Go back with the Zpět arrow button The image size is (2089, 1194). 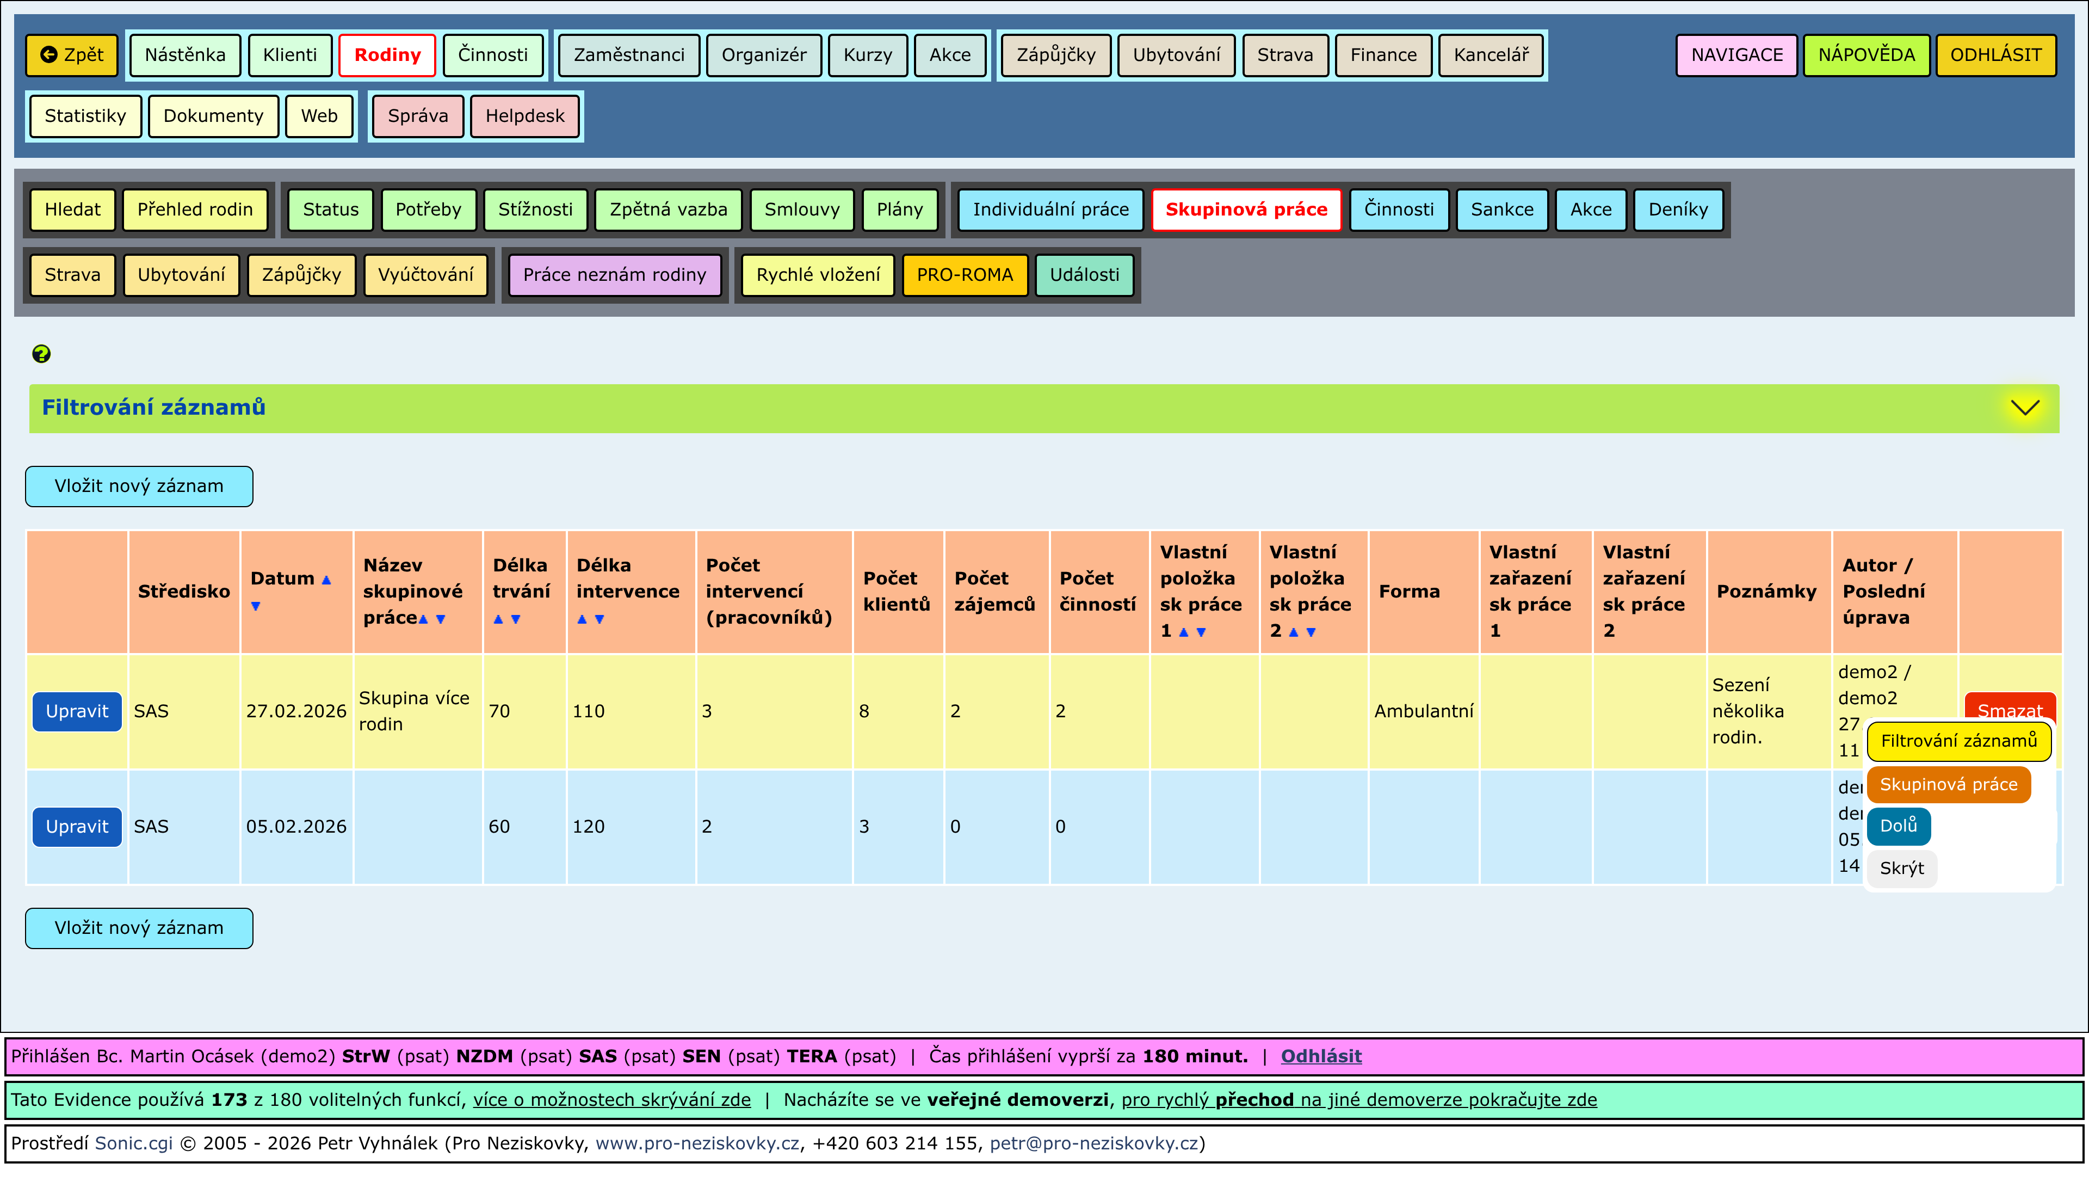point(72,55)
